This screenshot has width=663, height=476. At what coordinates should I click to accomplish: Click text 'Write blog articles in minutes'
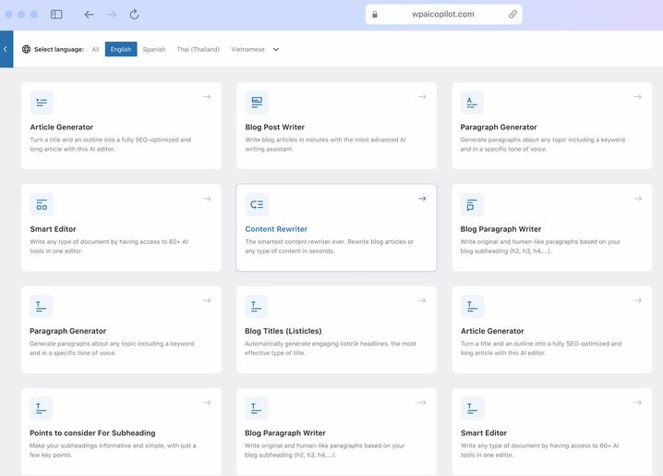287,140
